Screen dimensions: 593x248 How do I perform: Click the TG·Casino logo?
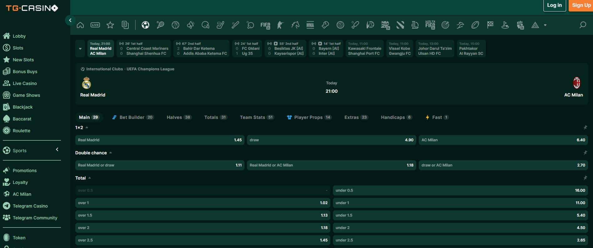(x=32, y=8)
